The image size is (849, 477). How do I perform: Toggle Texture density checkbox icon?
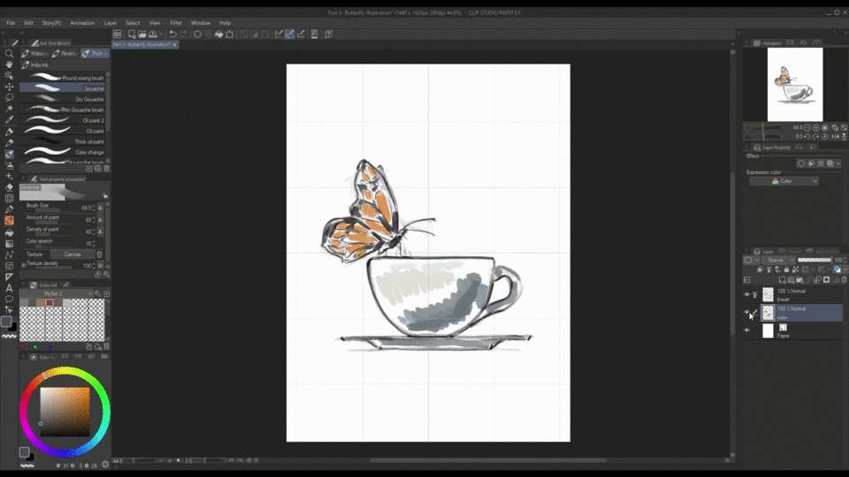(x=101, y=266)
